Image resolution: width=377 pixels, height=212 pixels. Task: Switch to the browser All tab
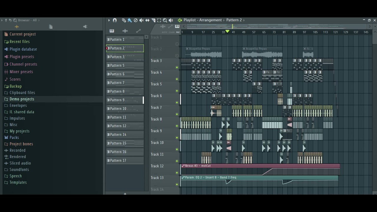coord(17,27)
